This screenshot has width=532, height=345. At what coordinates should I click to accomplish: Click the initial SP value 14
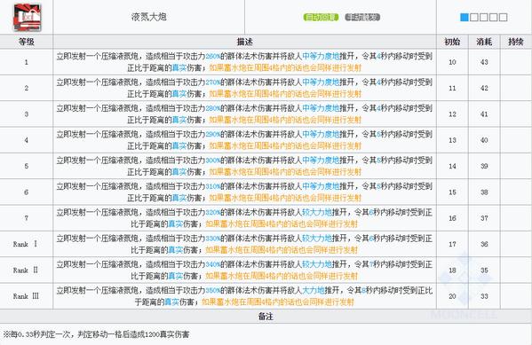tap(452, 167)
